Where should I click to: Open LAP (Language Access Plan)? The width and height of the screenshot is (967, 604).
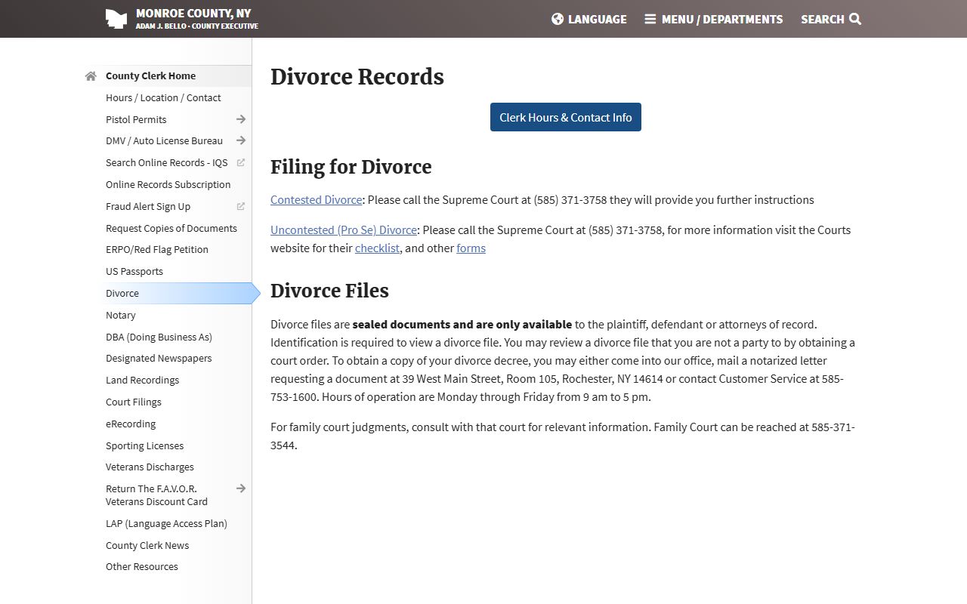[166, 523]
